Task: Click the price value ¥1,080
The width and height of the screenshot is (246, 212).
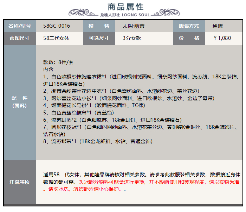Action: tap(222, 38)
